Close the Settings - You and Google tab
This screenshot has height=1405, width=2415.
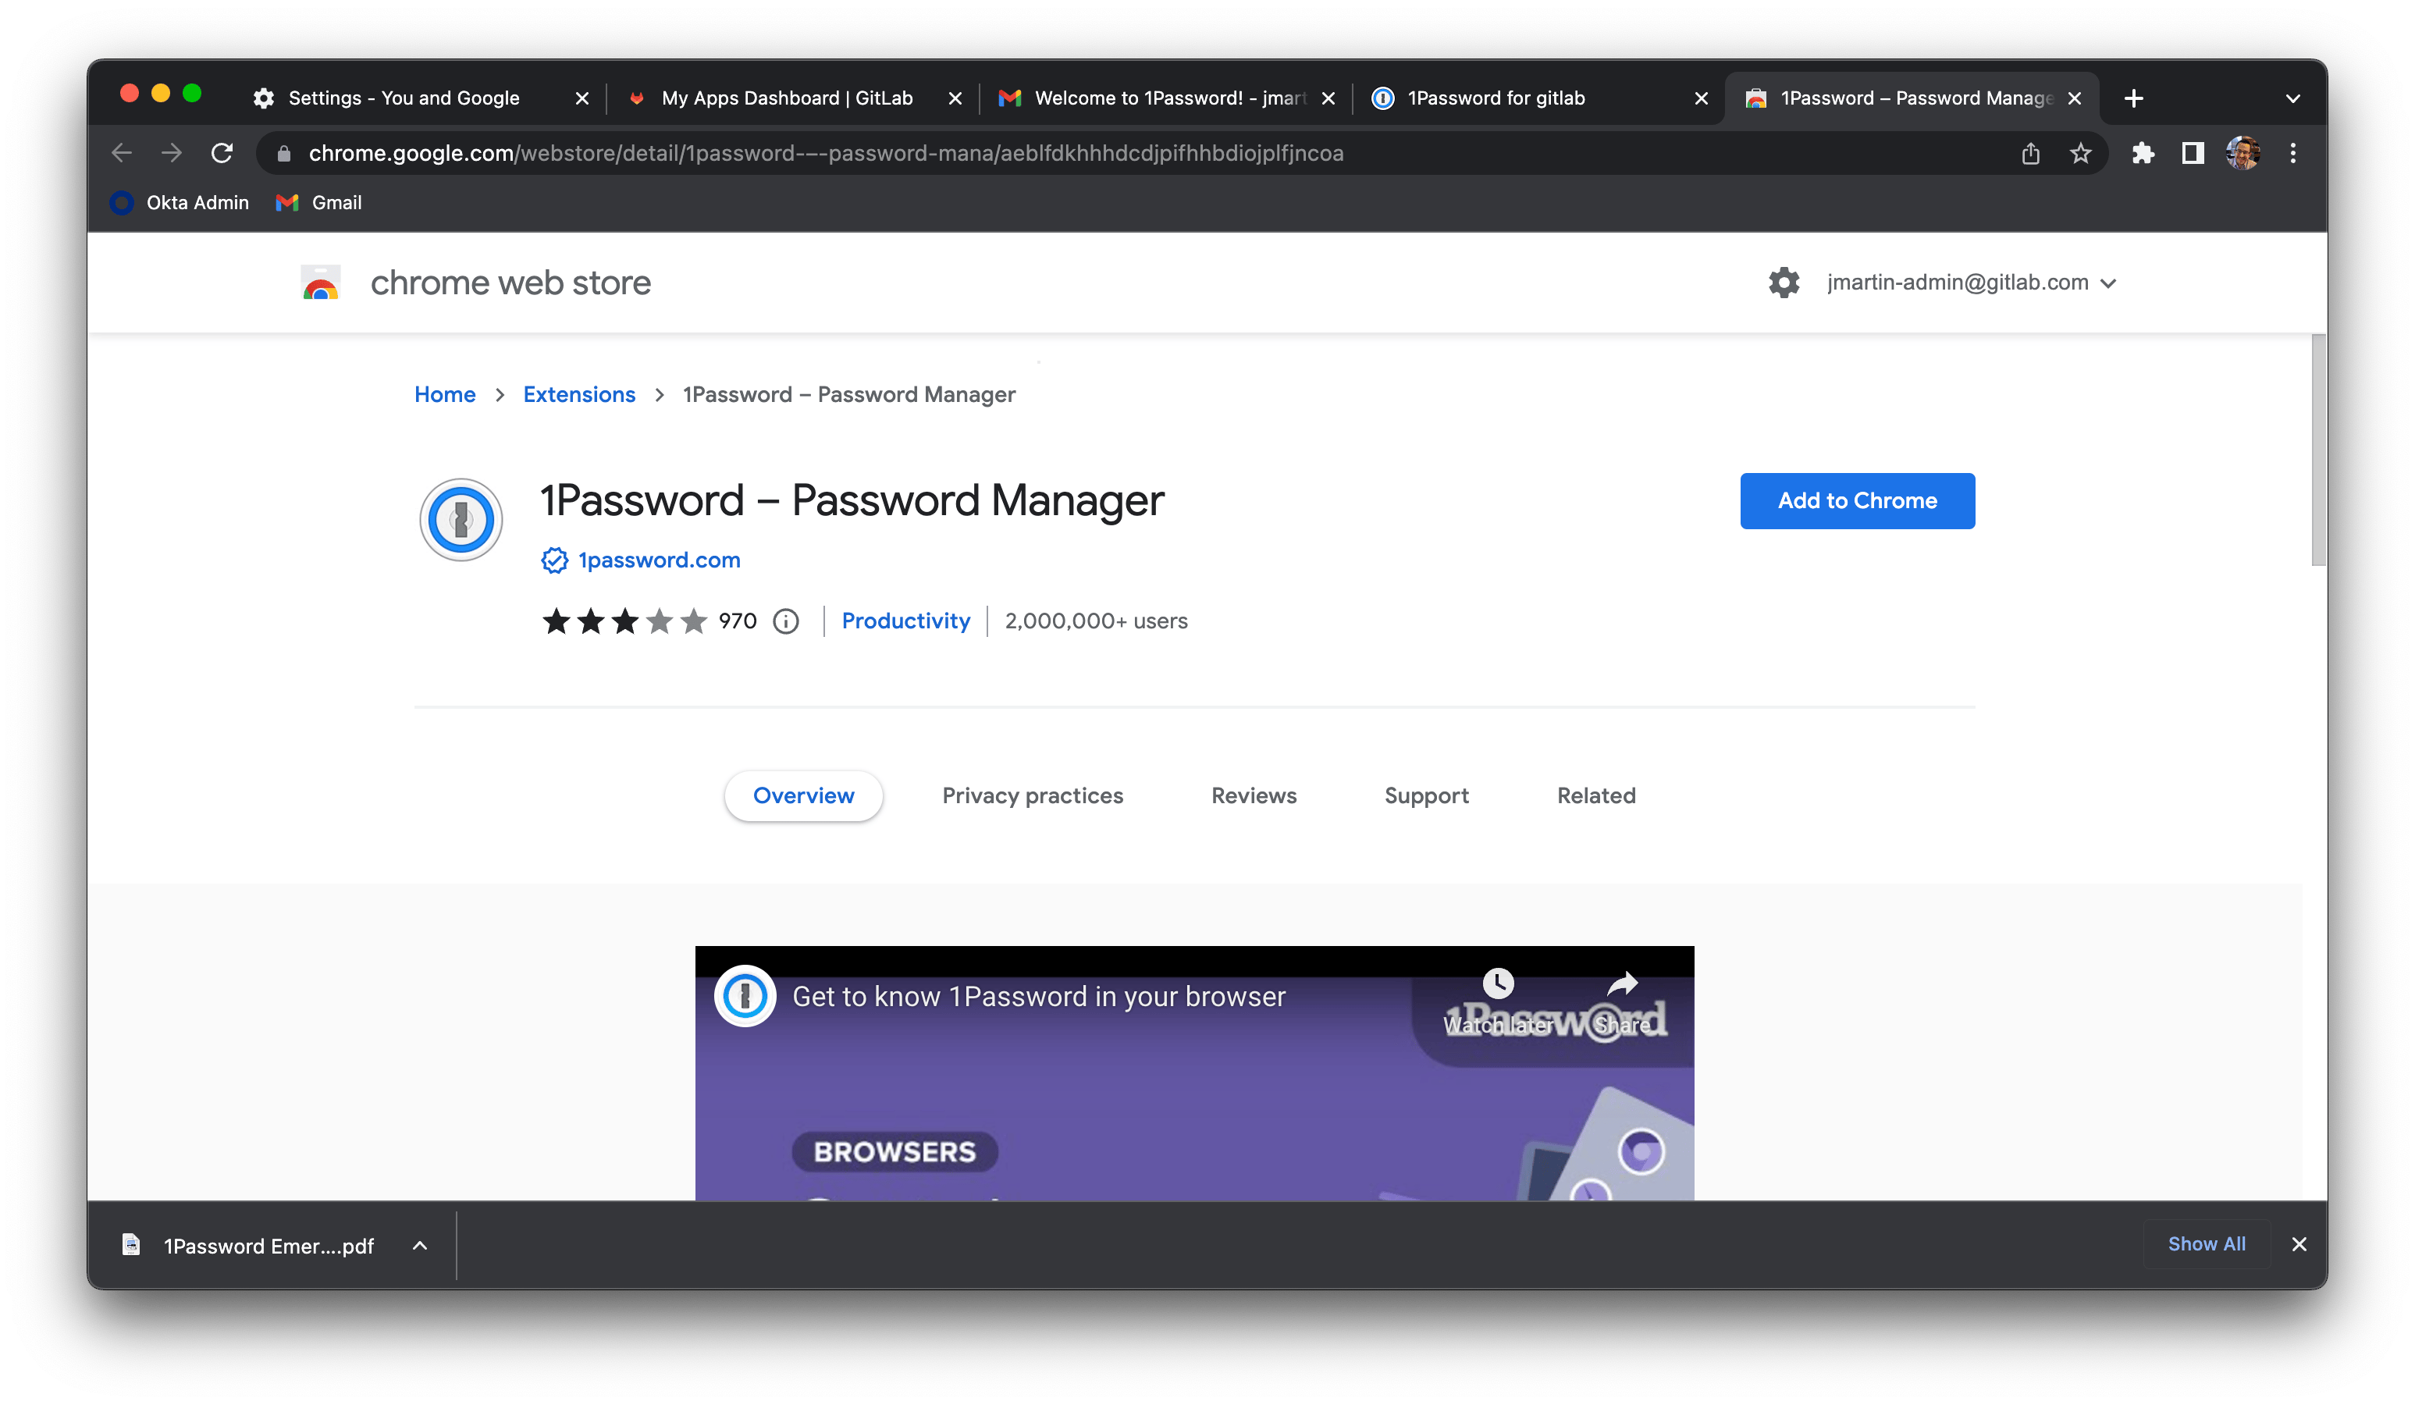click(x=582, y=98)
